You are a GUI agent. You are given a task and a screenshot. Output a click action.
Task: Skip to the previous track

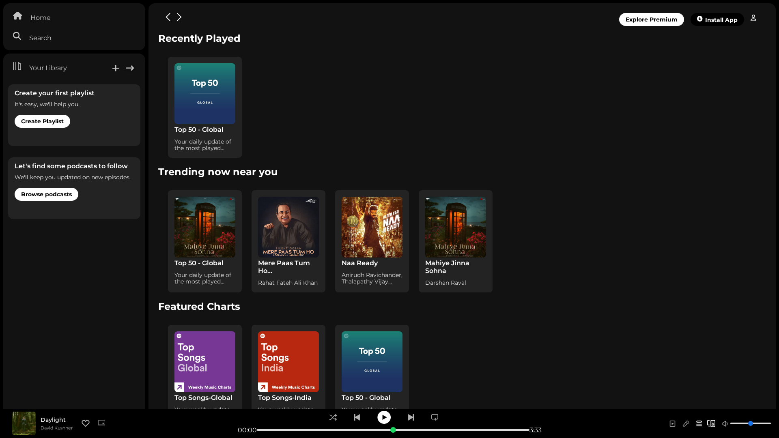[357, 417]
